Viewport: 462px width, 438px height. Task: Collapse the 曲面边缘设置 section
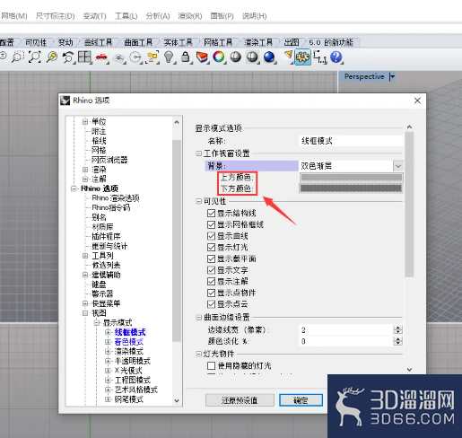tap(198, 317)
